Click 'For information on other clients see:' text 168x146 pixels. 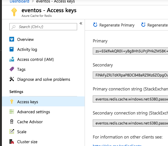click(x=128, y=137)
